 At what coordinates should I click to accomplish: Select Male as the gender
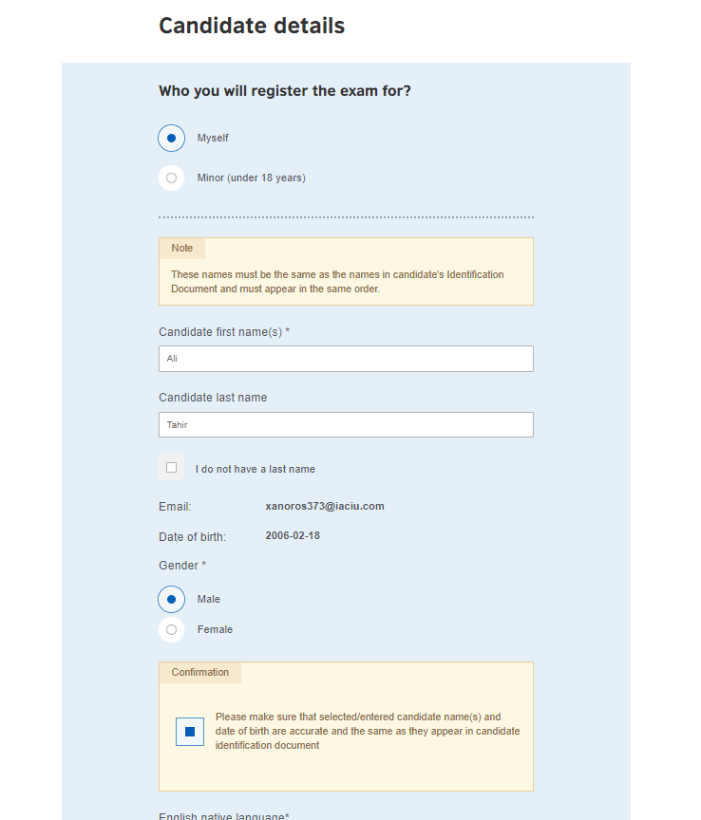pos(171,600)
